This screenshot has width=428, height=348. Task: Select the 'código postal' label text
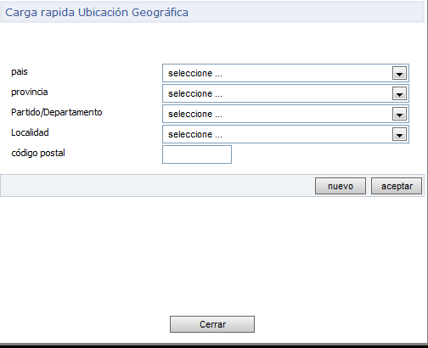coord(38,153)
